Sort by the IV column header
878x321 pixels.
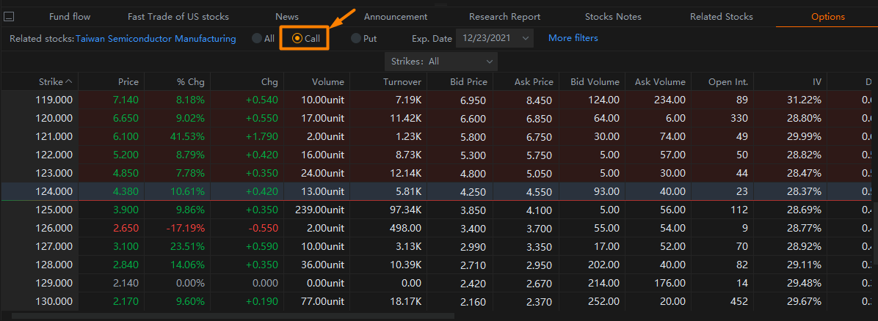[817, 81]
